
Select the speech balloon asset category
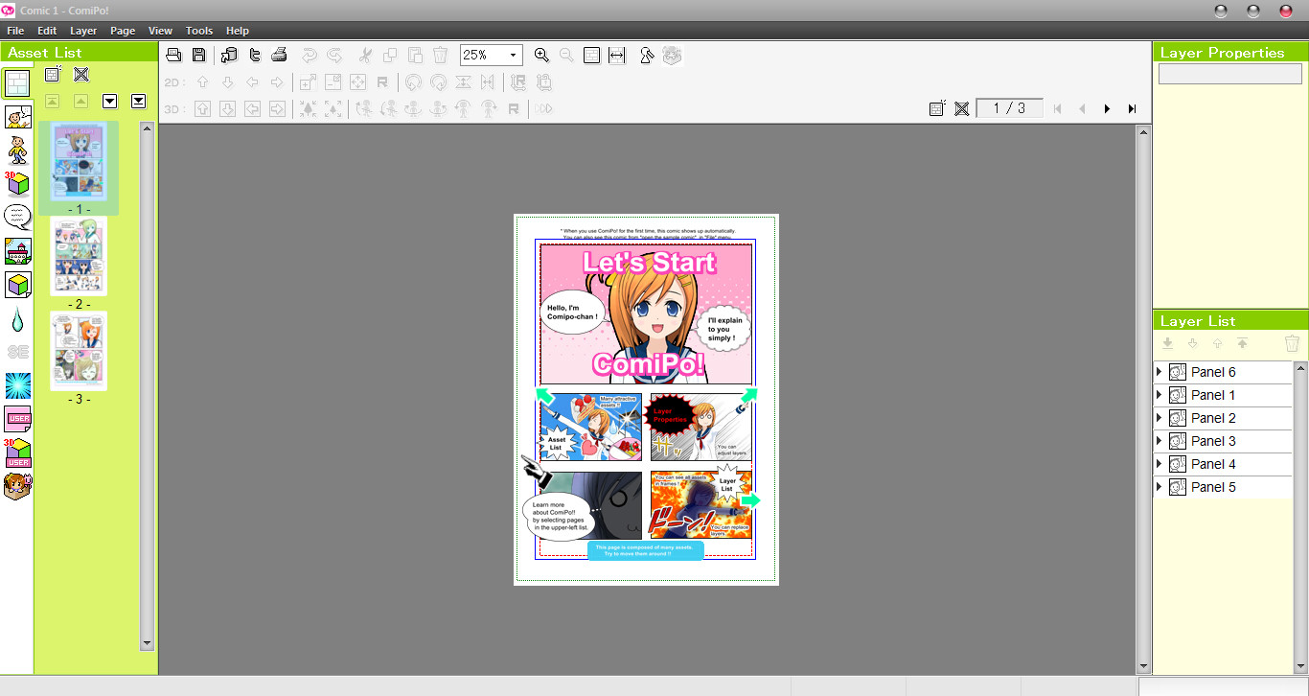15,216
